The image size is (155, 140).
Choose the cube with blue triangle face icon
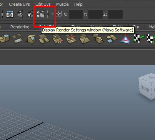(x=32, y=39)
